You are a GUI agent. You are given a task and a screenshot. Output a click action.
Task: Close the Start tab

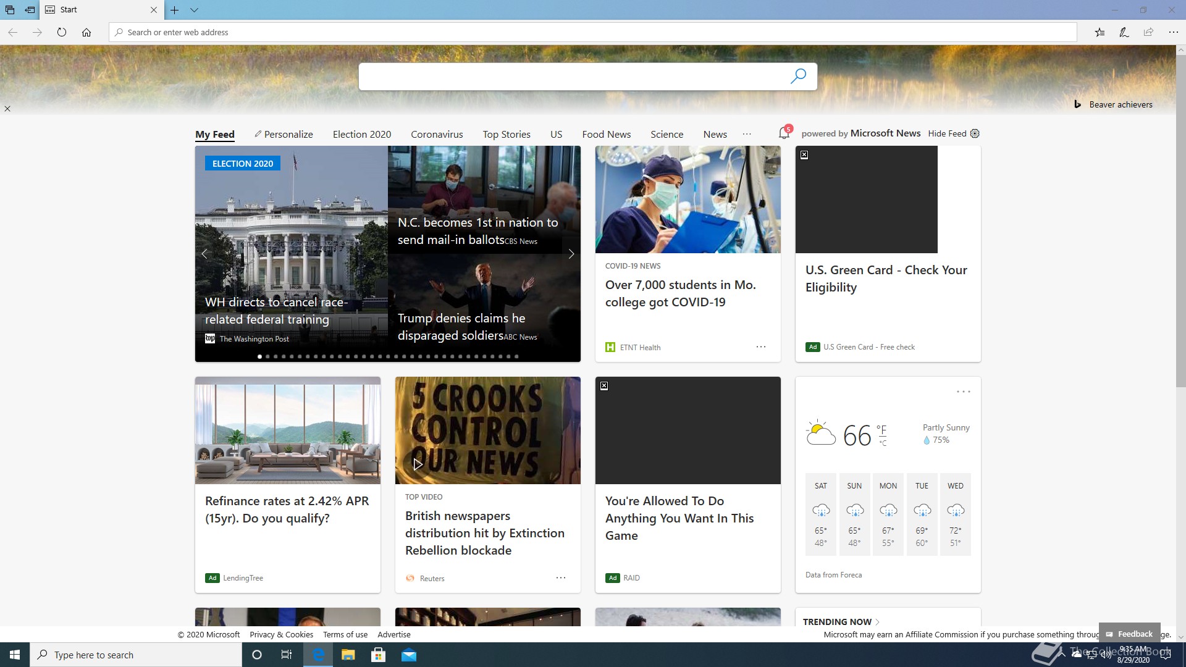coord(154,10)
